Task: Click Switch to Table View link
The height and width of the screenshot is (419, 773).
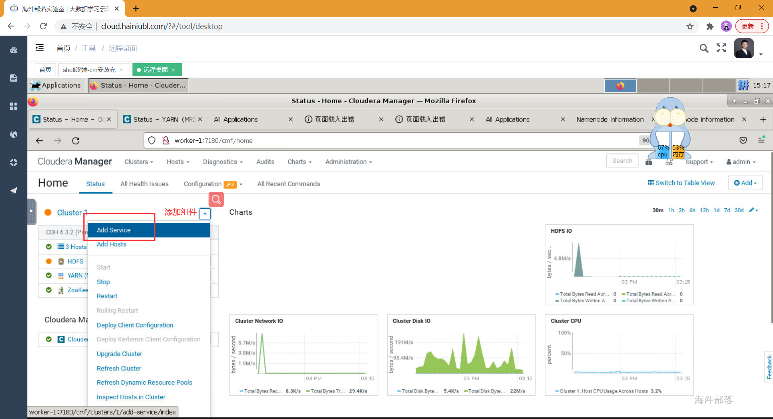Action: pos(681,183)
